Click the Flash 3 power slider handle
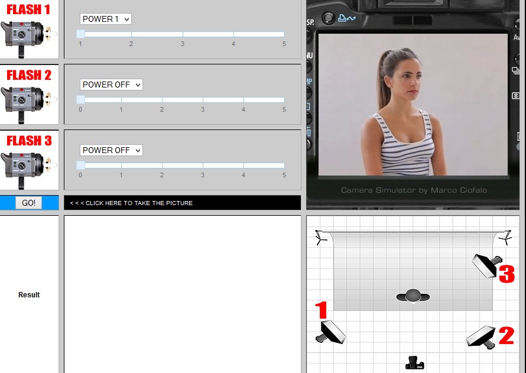Screen dimensions: 526x373 [80, 165]
